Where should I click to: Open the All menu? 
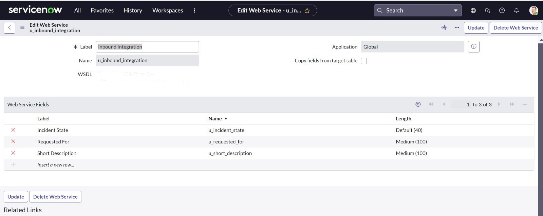coord(77,11)
